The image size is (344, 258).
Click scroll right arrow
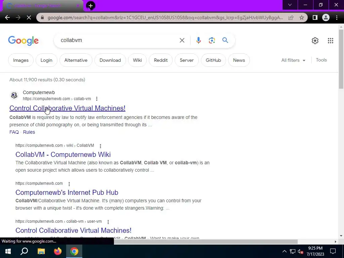(335, 242)
